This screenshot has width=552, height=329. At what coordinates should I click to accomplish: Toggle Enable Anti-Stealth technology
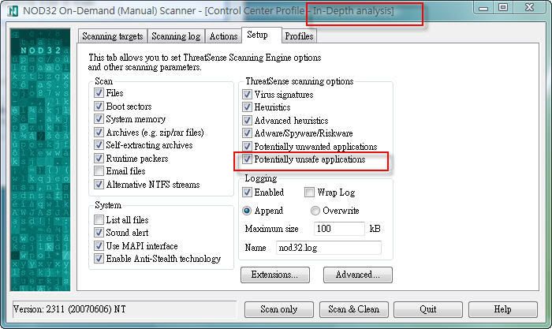[x=99, y=259]
